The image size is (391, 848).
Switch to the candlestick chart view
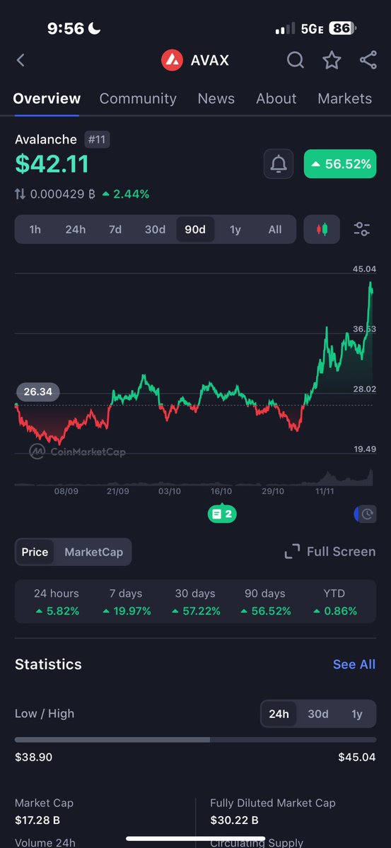point(323,229)
